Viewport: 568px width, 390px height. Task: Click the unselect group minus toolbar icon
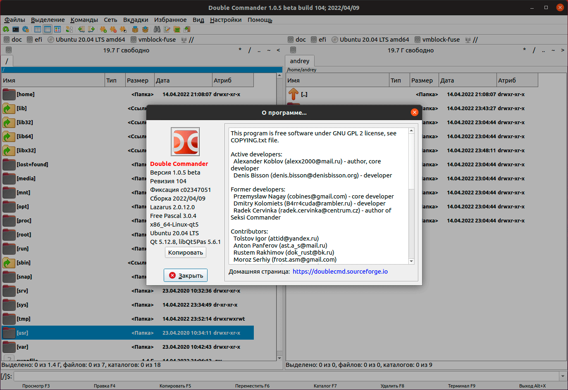click(113, 29)
